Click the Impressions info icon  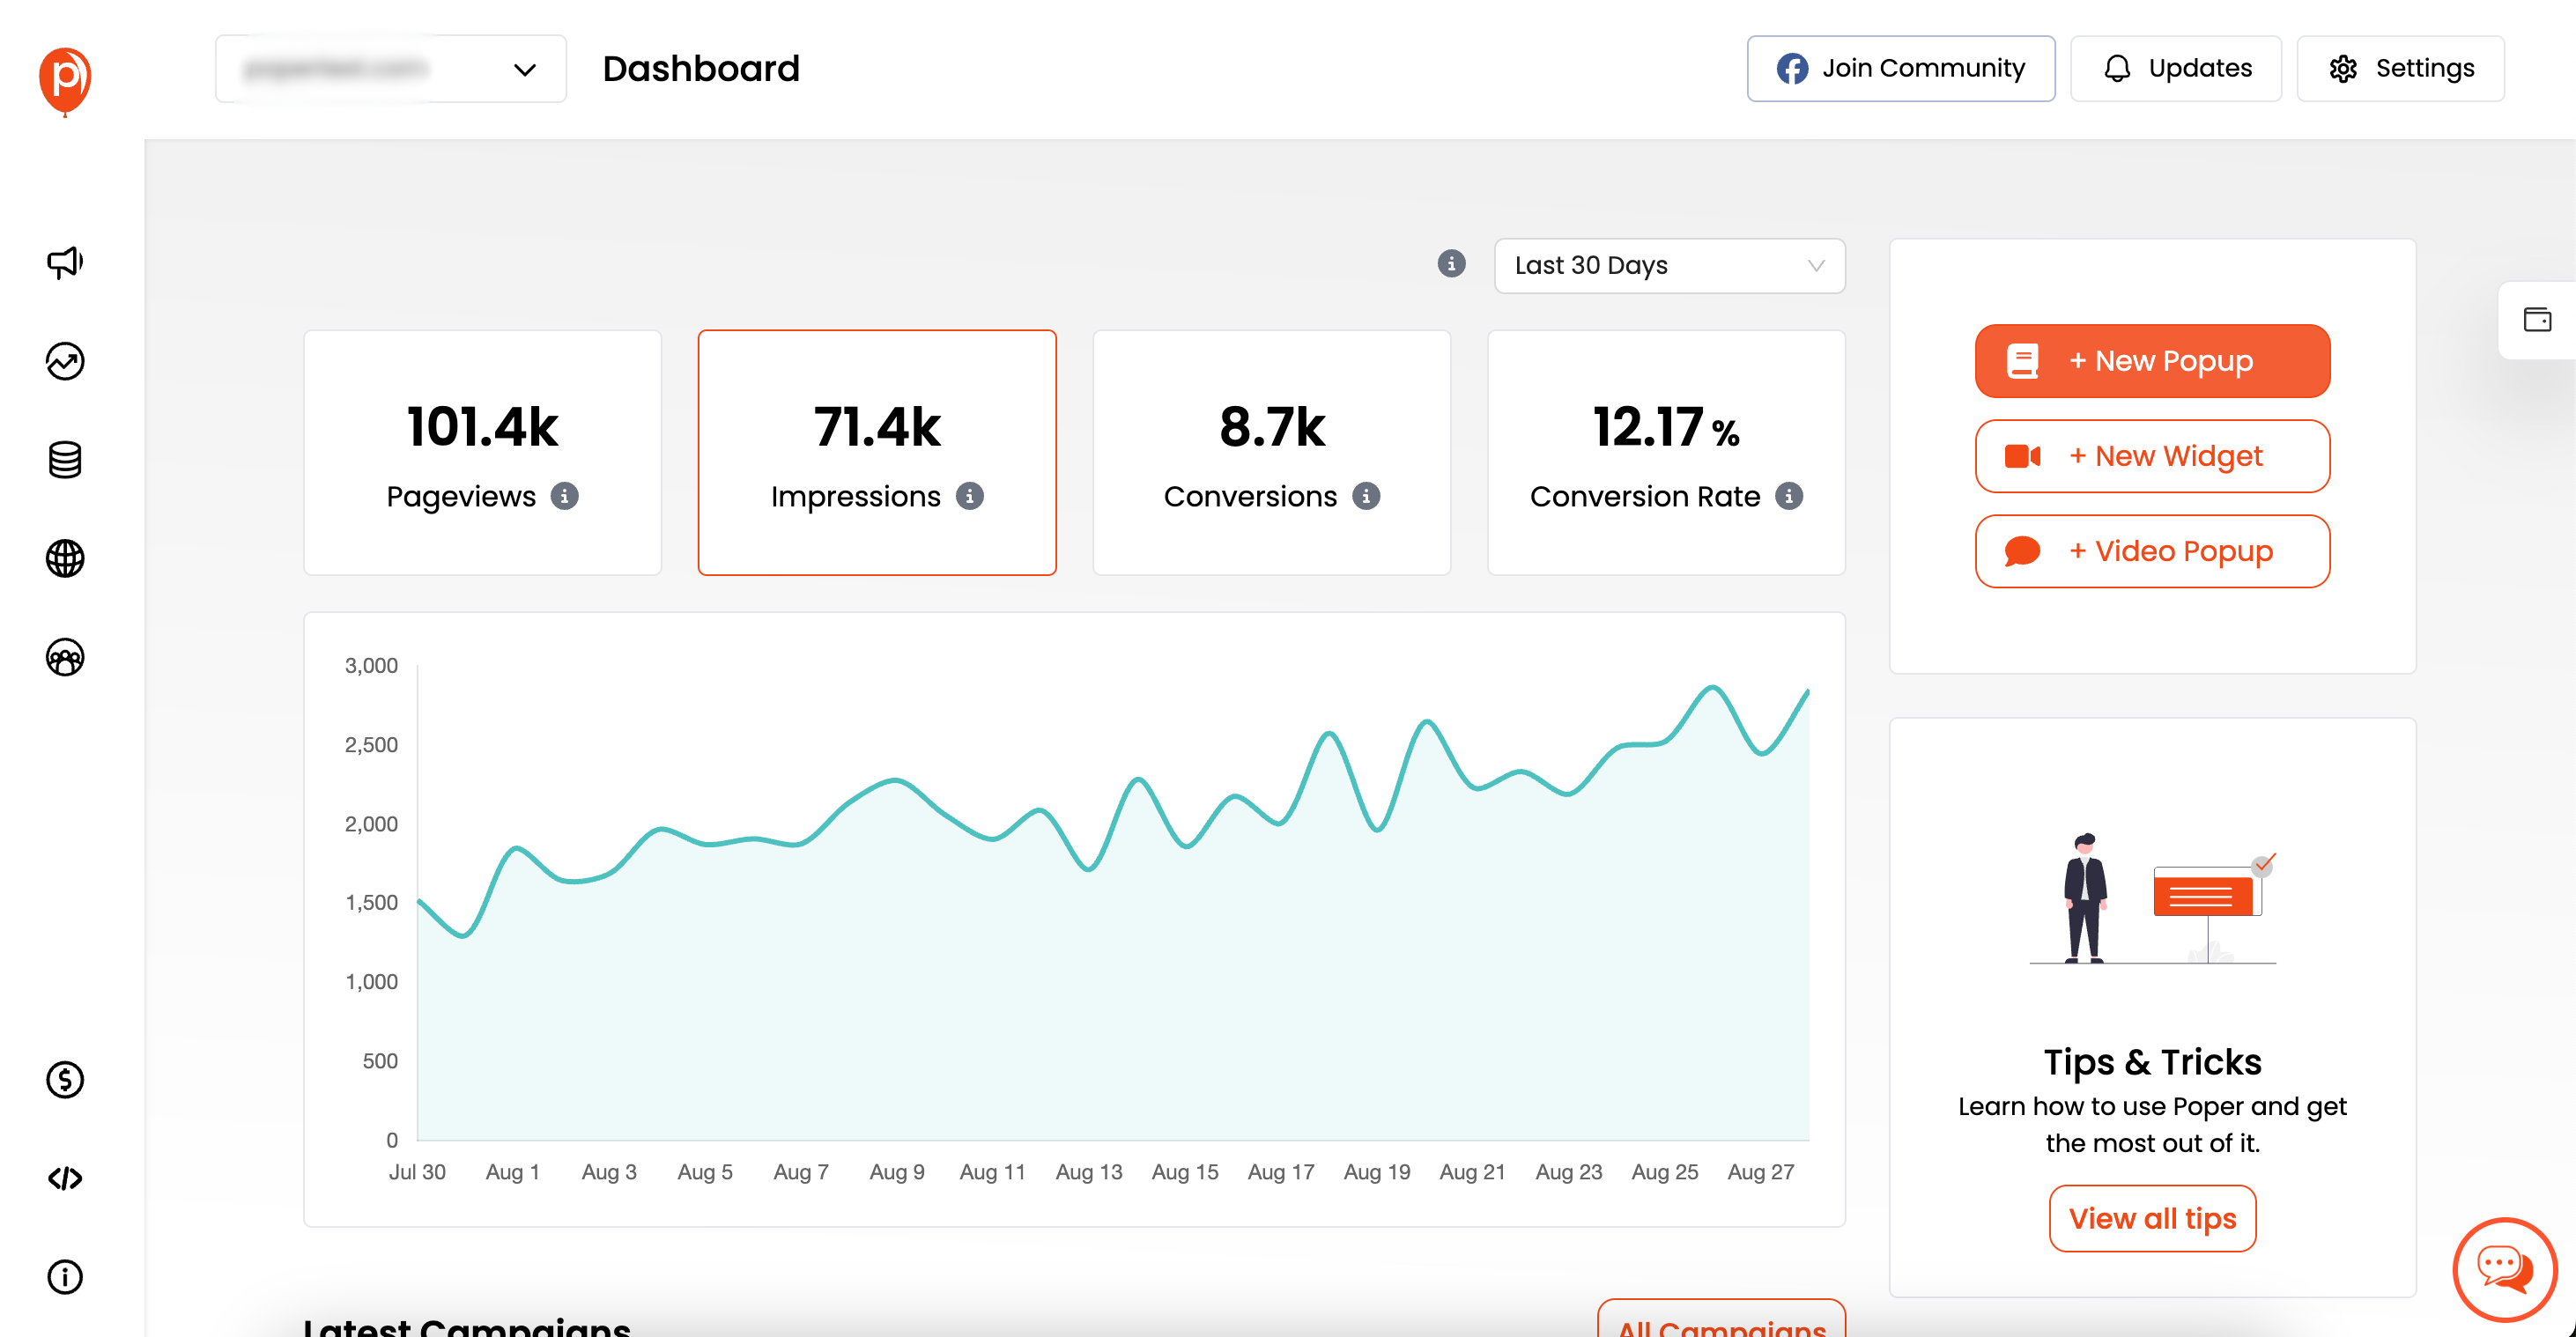point(969,496)
